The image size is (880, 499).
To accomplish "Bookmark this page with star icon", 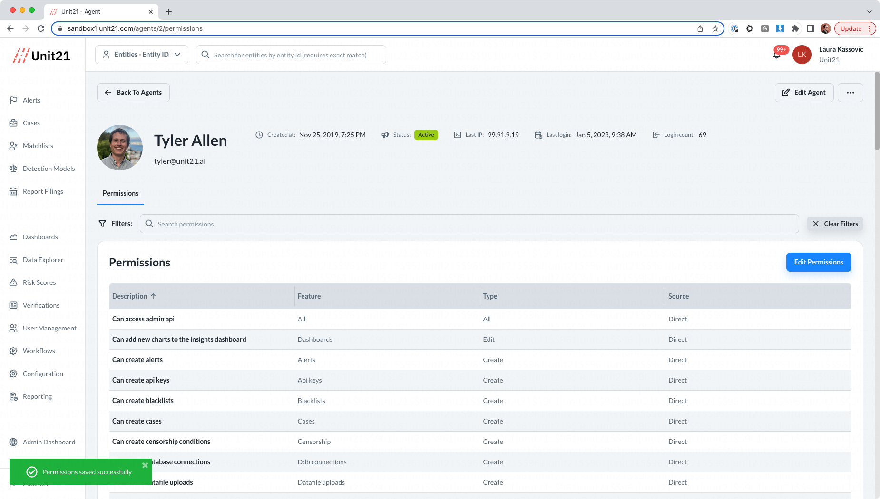I will click(715, 28).
